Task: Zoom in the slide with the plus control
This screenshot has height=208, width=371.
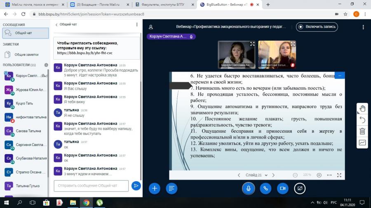Action: click(319, 175)
